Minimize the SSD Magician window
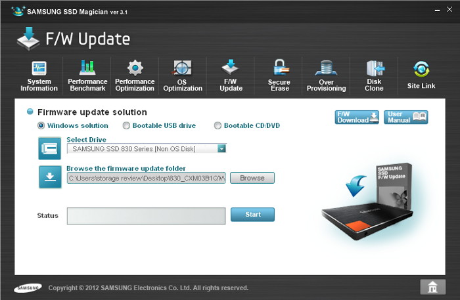Viewport: 460px width, 300px height. coord(437,11)
